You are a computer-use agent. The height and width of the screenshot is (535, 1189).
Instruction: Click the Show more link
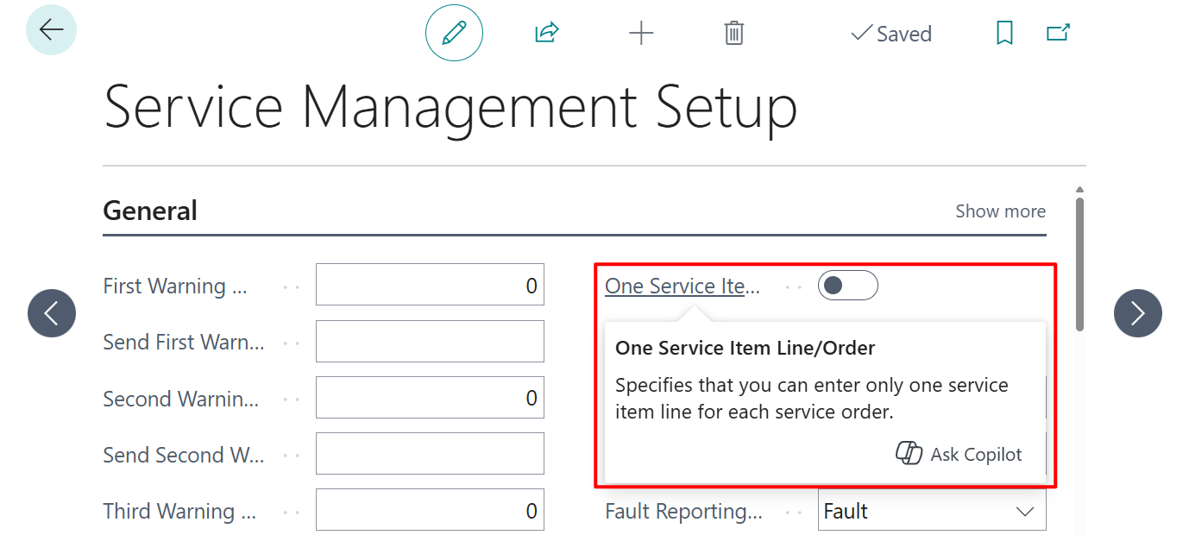[1000, 211]
